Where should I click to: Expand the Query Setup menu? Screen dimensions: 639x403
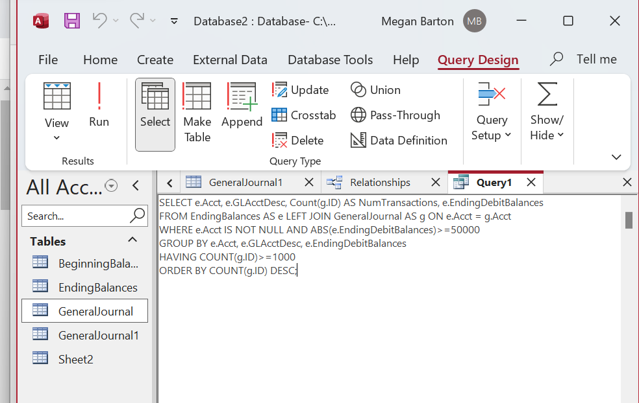(x=492, y=113)
